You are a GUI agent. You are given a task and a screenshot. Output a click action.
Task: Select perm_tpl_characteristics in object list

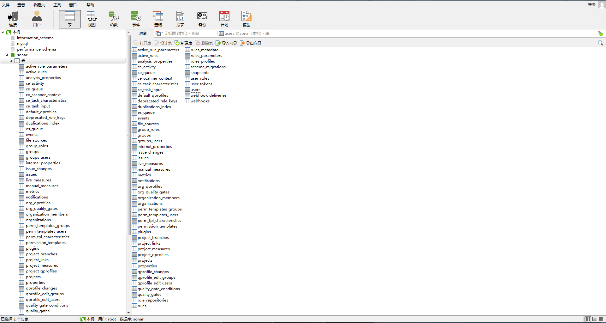159,221
